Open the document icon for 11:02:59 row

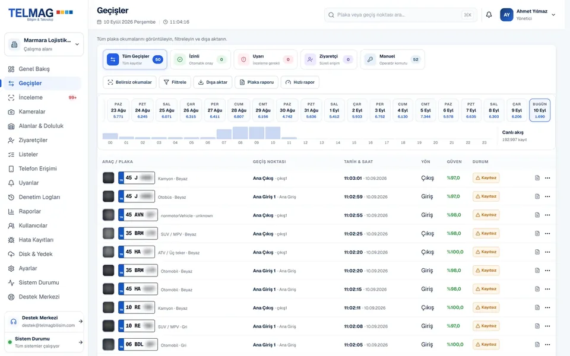pyautogui.click(x=537, y=196)
